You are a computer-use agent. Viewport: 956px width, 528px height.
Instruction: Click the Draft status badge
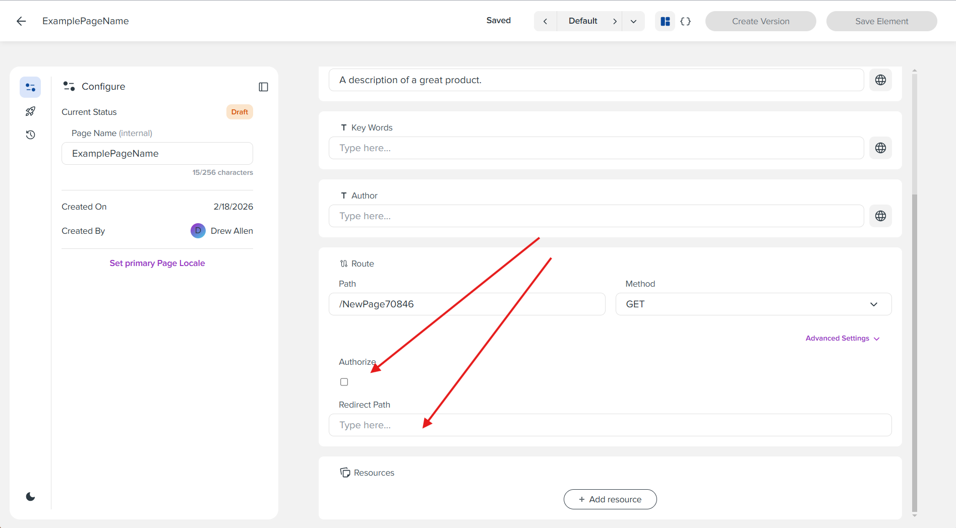point(240,112)
